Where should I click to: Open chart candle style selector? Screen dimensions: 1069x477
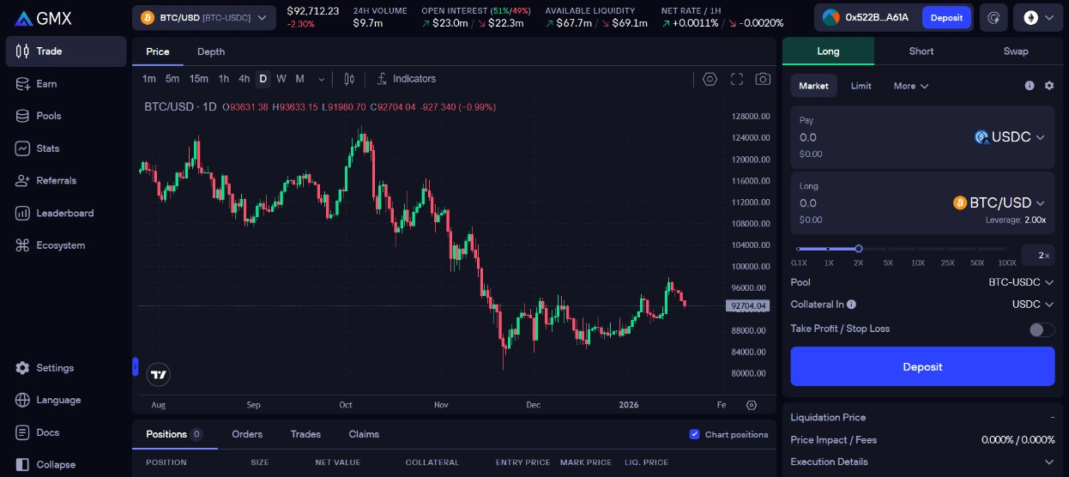click(x=349, y=79)
